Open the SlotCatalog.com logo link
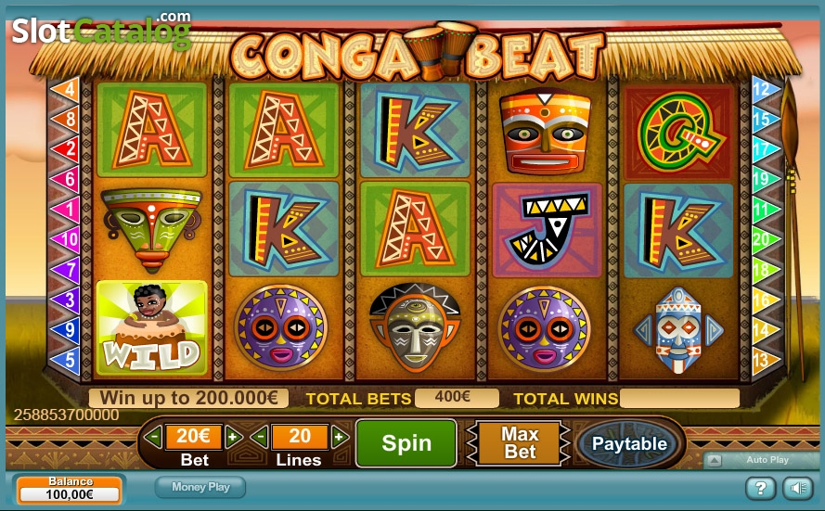The width and height of the screenshot is (825, 511). click(101, 30)
